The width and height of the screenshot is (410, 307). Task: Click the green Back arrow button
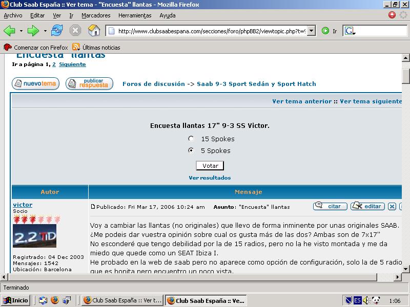tap(9, 31)
